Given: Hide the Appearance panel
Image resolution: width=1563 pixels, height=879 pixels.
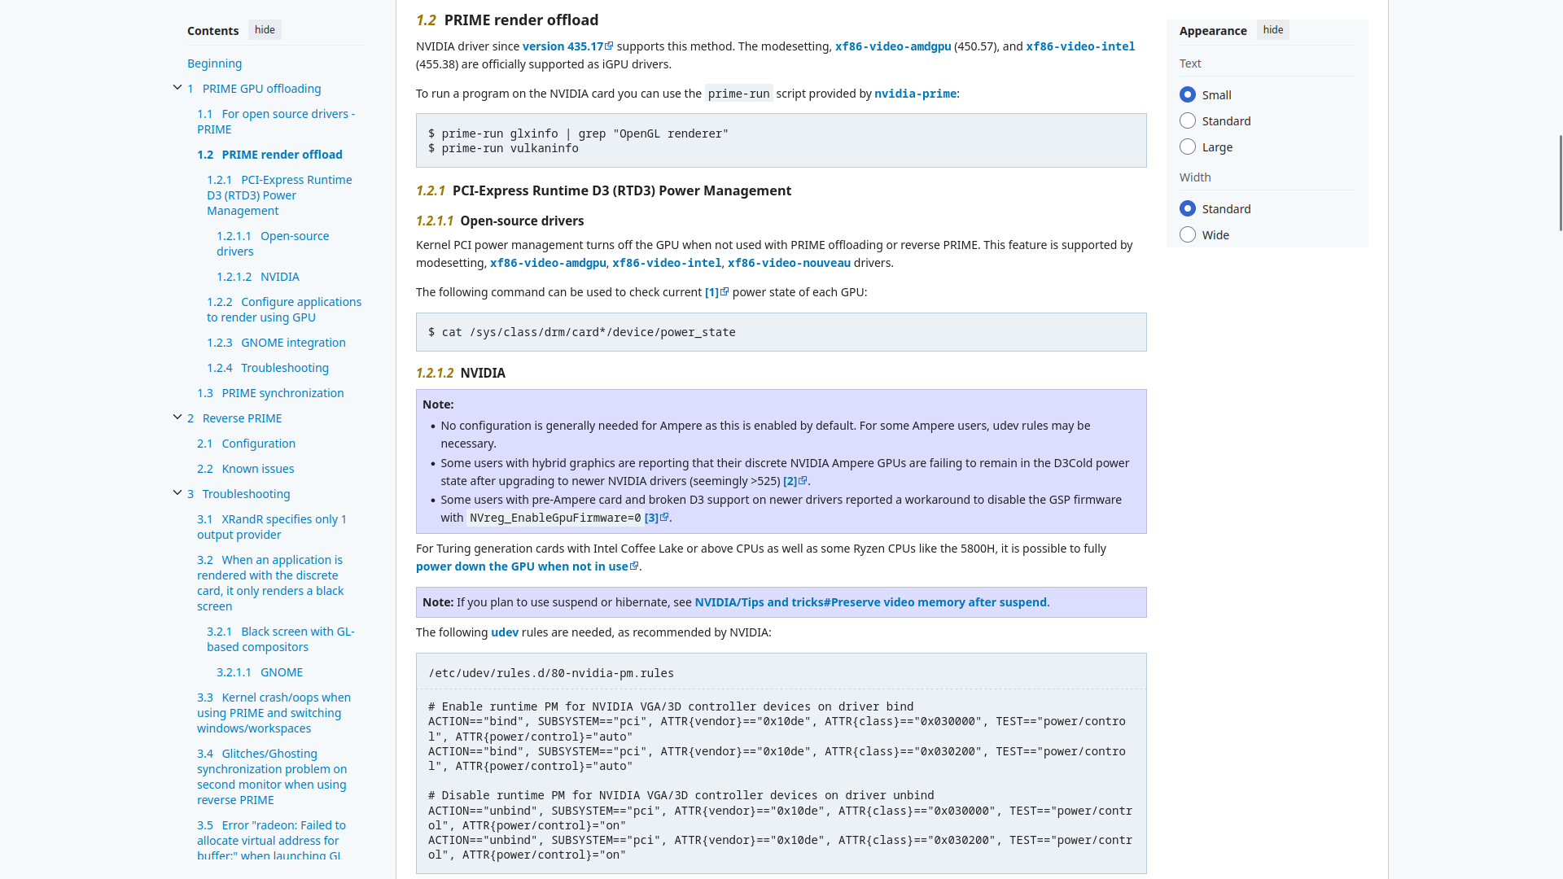Looking at the screenshot, I should (1272, 30).
